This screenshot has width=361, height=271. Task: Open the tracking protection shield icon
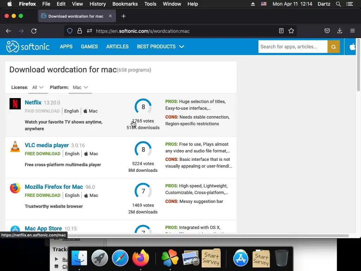[70, 31]
